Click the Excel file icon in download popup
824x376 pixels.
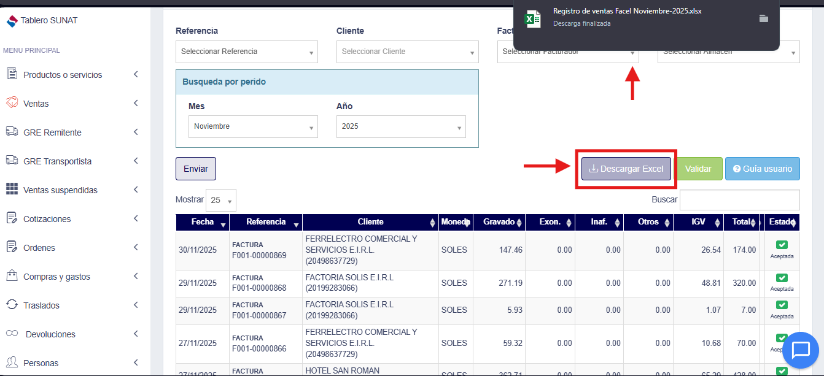(532, 18)
